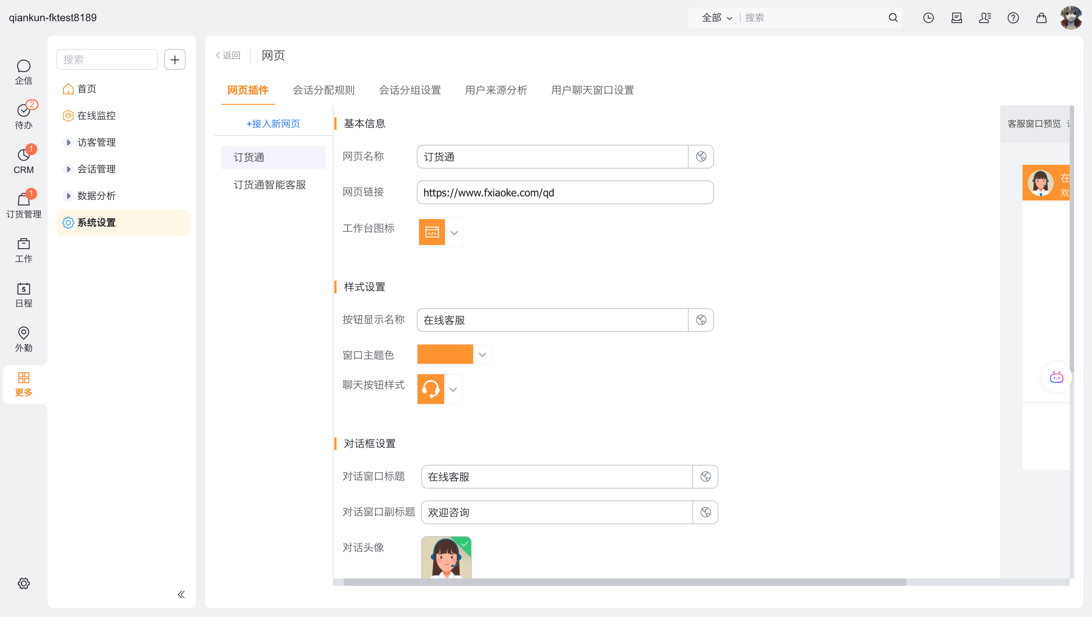
Task: Click the +接入新网页 link
Action: [273, 124]
